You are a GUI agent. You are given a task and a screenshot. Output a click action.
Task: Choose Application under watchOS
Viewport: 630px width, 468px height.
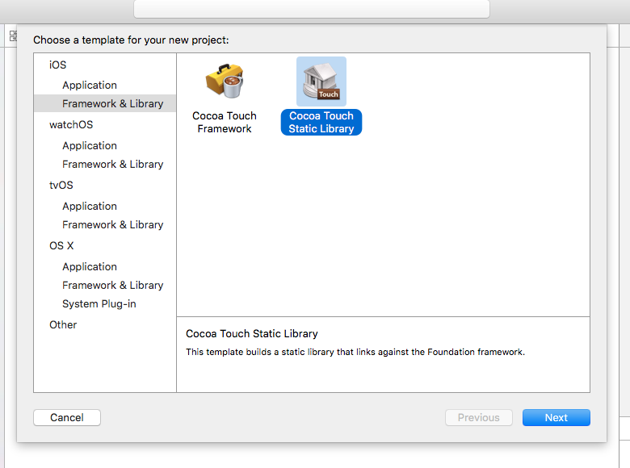coord(90,146)
